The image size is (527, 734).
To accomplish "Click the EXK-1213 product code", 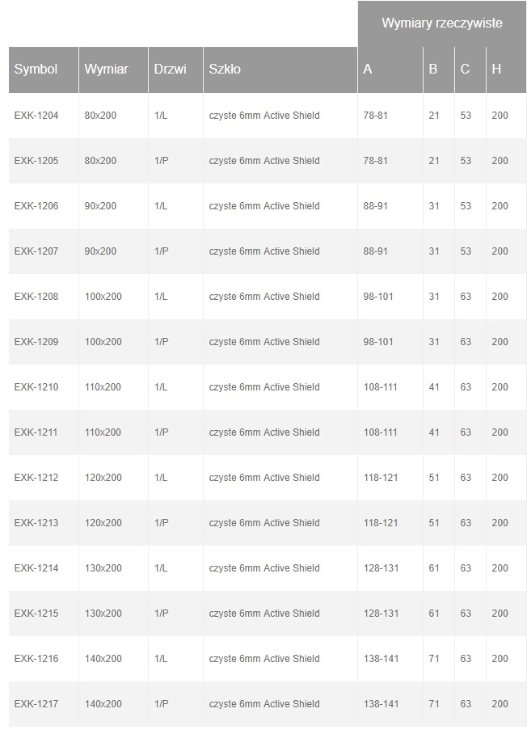I will 36,523.
